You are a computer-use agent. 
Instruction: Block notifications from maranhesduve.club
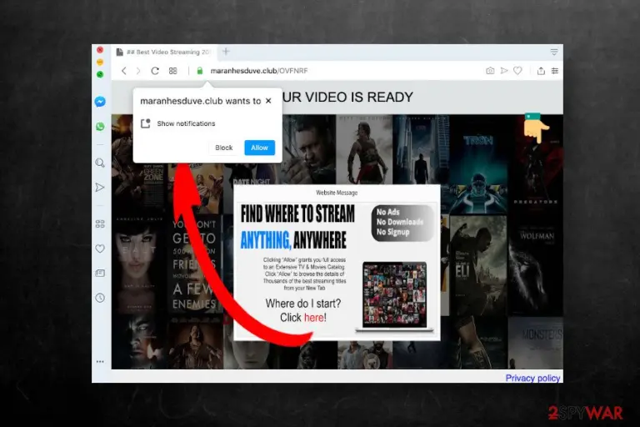coord(223,148)
